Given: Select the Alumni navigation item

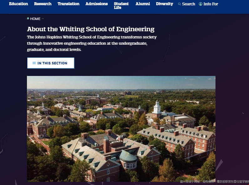Looking at the screenshot, I should (x=143, y=4).
